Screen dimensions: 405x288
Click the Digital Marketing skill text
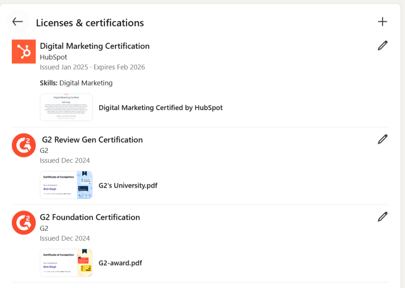click(x=86, y=83)
